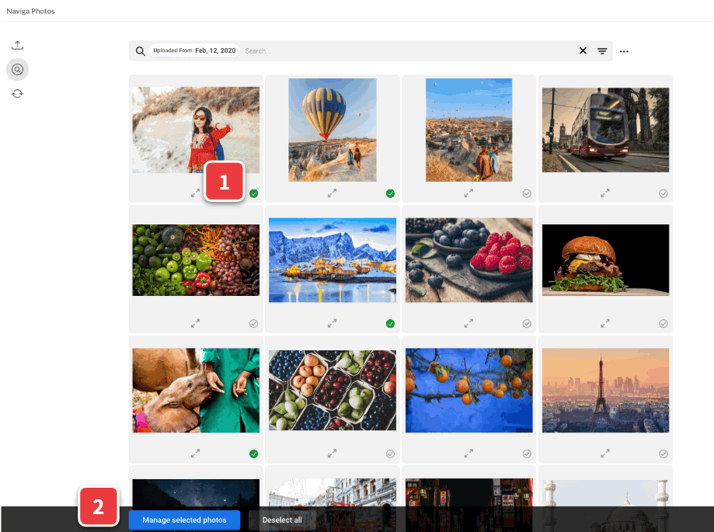
Task: Select the colorful vegetables photo checkmark
Action: [254, 324]
